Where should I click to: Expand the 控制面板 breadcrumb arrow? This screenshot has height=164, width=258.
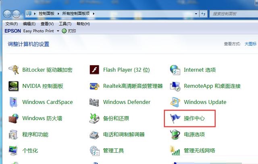[x=58, y=14]
